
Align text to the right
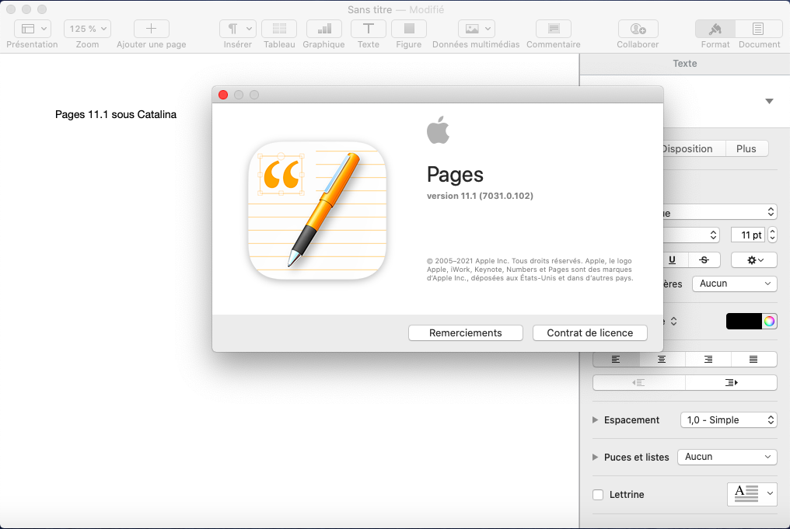pyautogui.click(x=708, y=359)
